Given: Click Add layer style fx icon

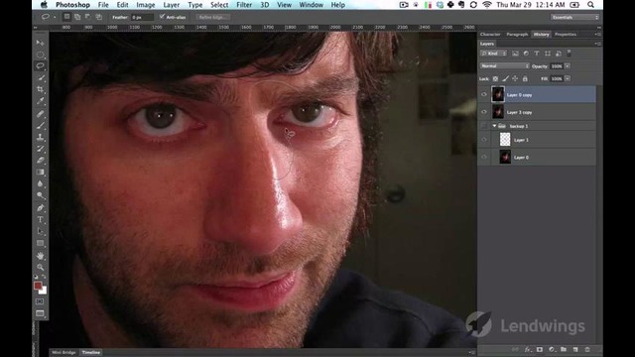Looking at the screenshot, I should 527,349.
